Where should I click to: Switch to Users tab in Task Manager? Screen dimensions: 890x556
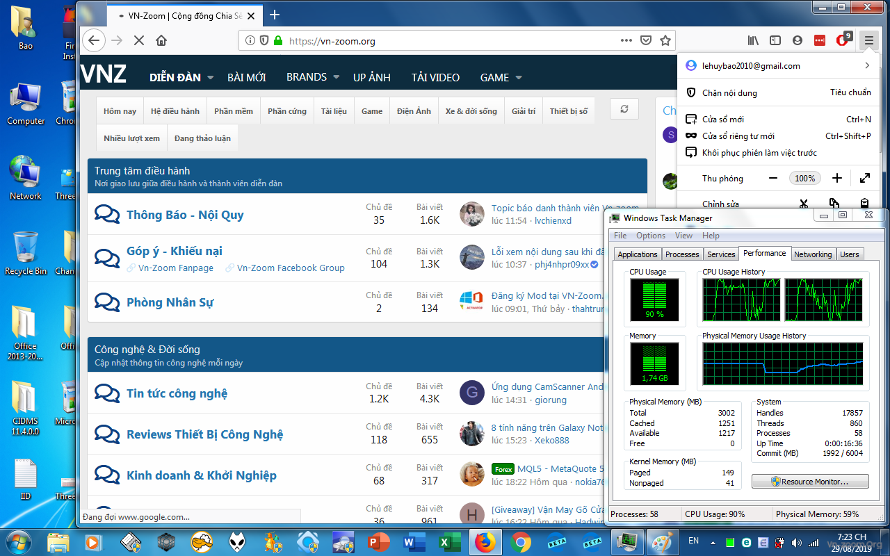pos(850,254)
